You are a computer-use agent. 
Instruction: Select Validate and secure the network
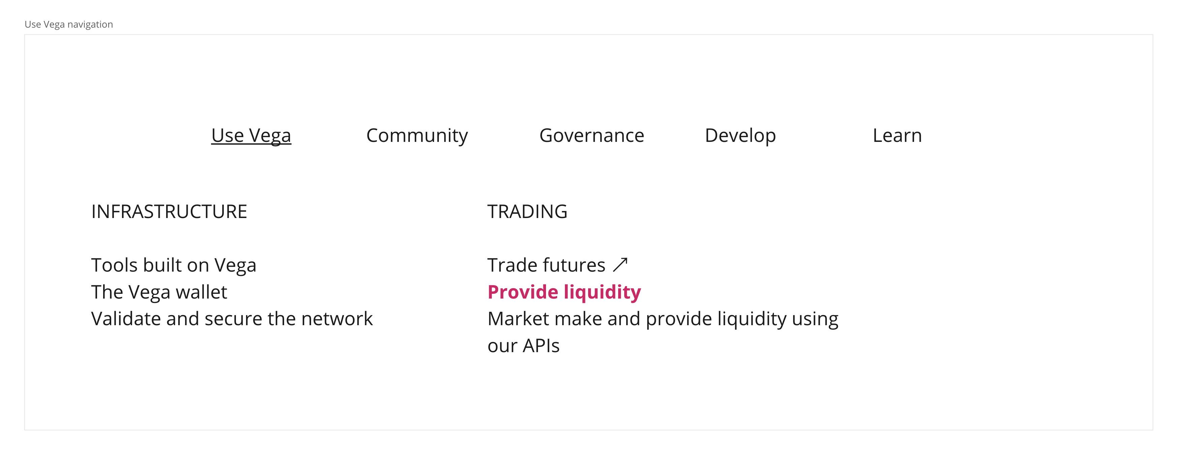coord(232,318)
